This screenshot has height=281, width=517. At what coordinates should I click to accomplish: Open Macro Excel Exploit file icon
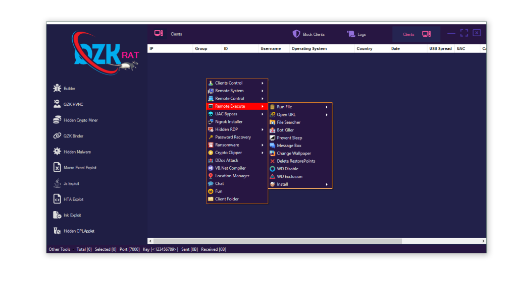pos(57,167)
